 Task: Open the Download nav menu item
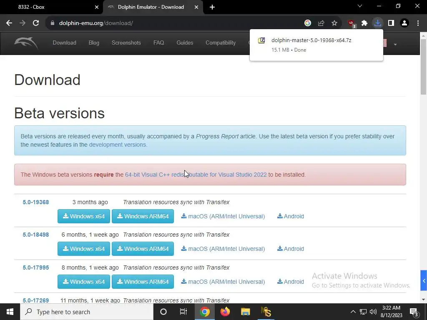(65, 43)
